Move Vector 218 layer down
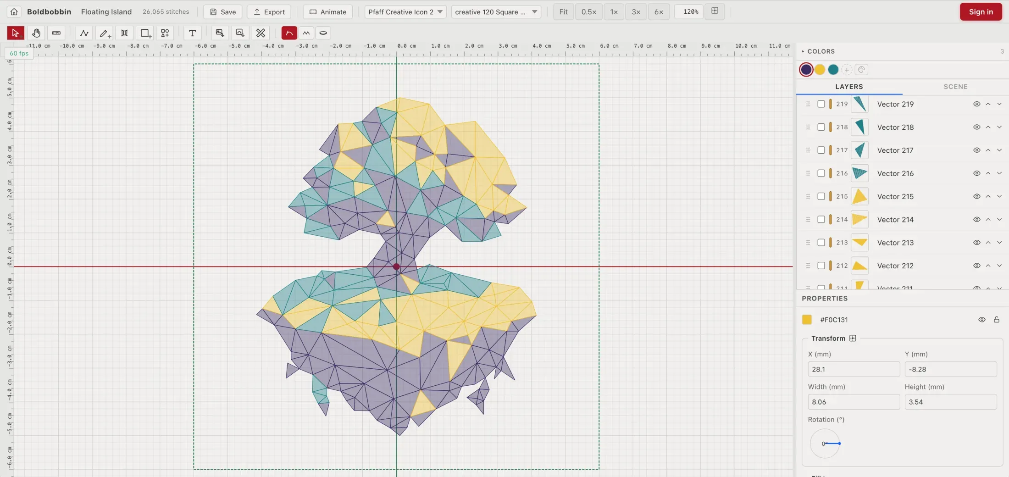The image size is (1009, 477). (999, 127)
